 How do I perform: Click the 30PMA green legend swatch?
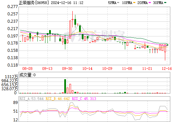coord(165,2)
